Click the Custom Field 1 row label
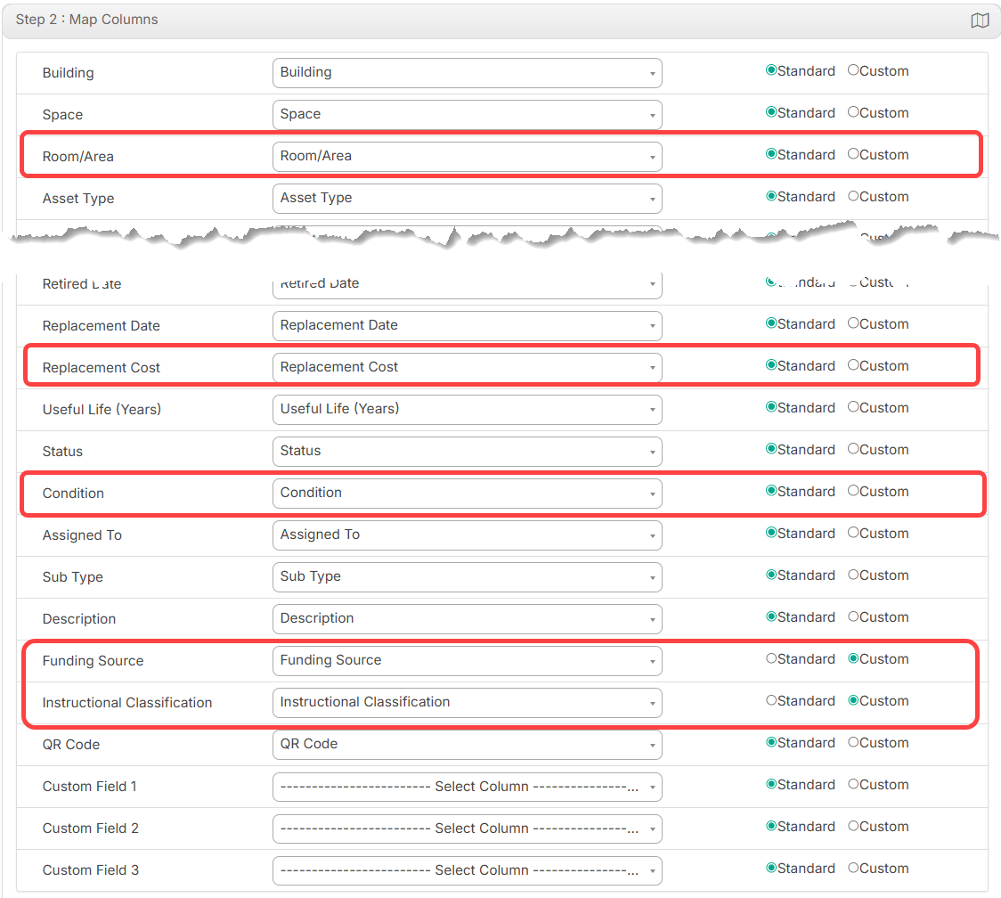 (89, 787)
